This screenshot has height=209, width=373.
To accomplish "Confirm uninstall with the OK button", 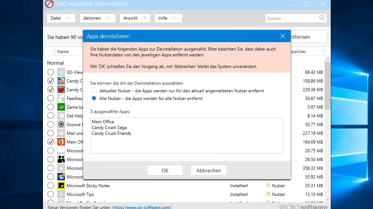I will pyautogui.click(x=165, y=170).
